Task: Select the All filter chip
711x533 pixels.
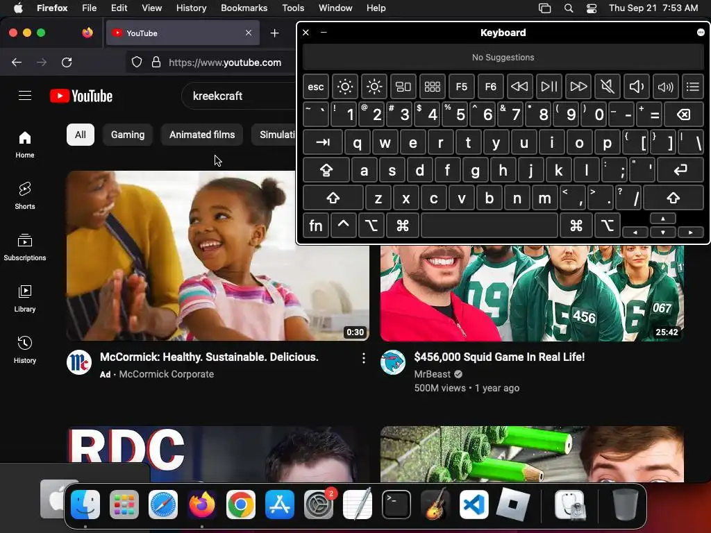Action: click(81, 135)
